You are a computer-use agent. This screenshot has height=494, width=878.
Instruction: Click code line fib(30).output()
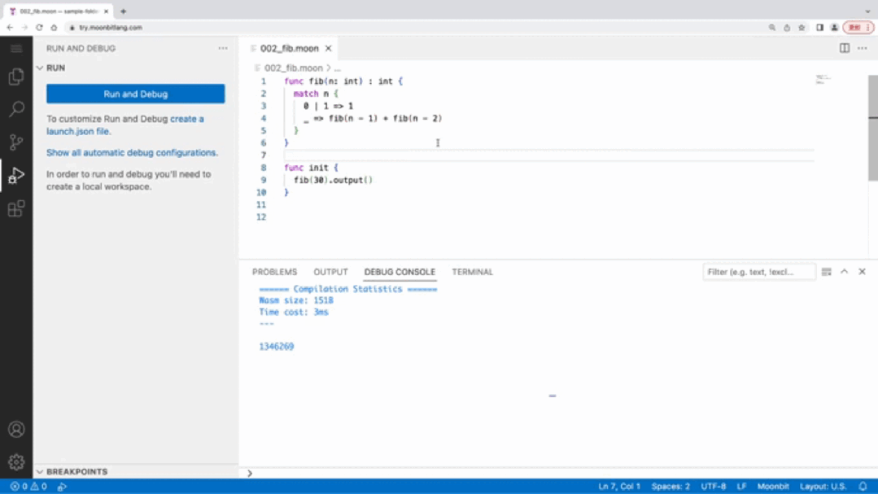333,180
